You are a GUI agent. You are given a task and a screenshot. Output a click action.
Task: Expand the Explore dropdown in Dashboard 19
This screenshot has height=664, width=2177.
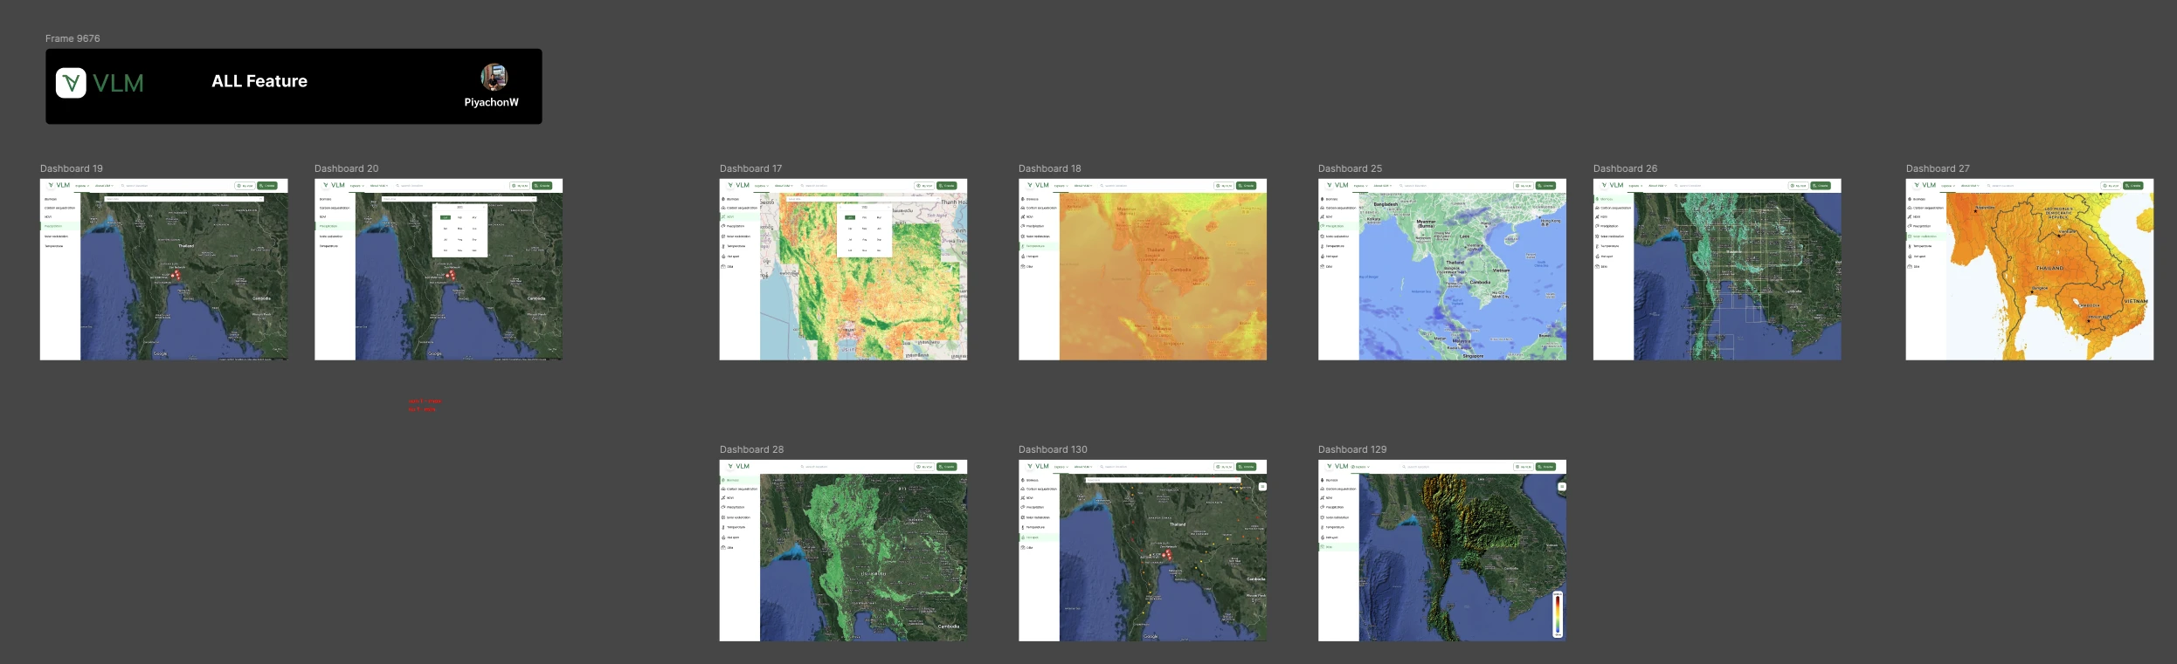click(82, 186)
